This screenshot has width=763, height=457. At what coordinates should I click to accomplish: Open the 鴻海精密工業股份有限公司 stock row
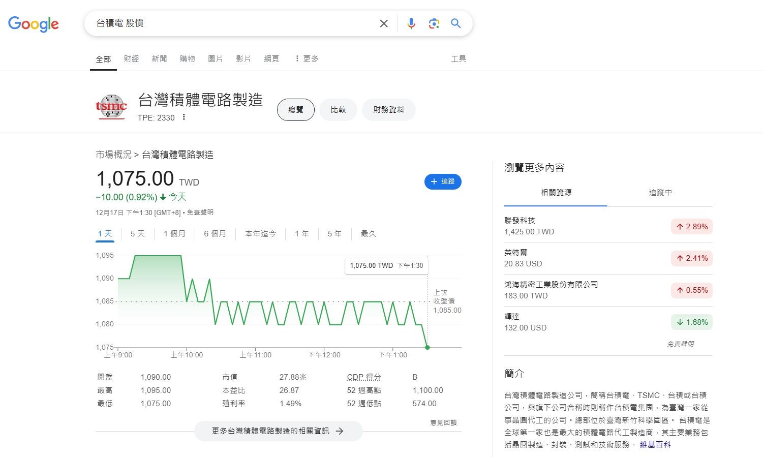608,290
